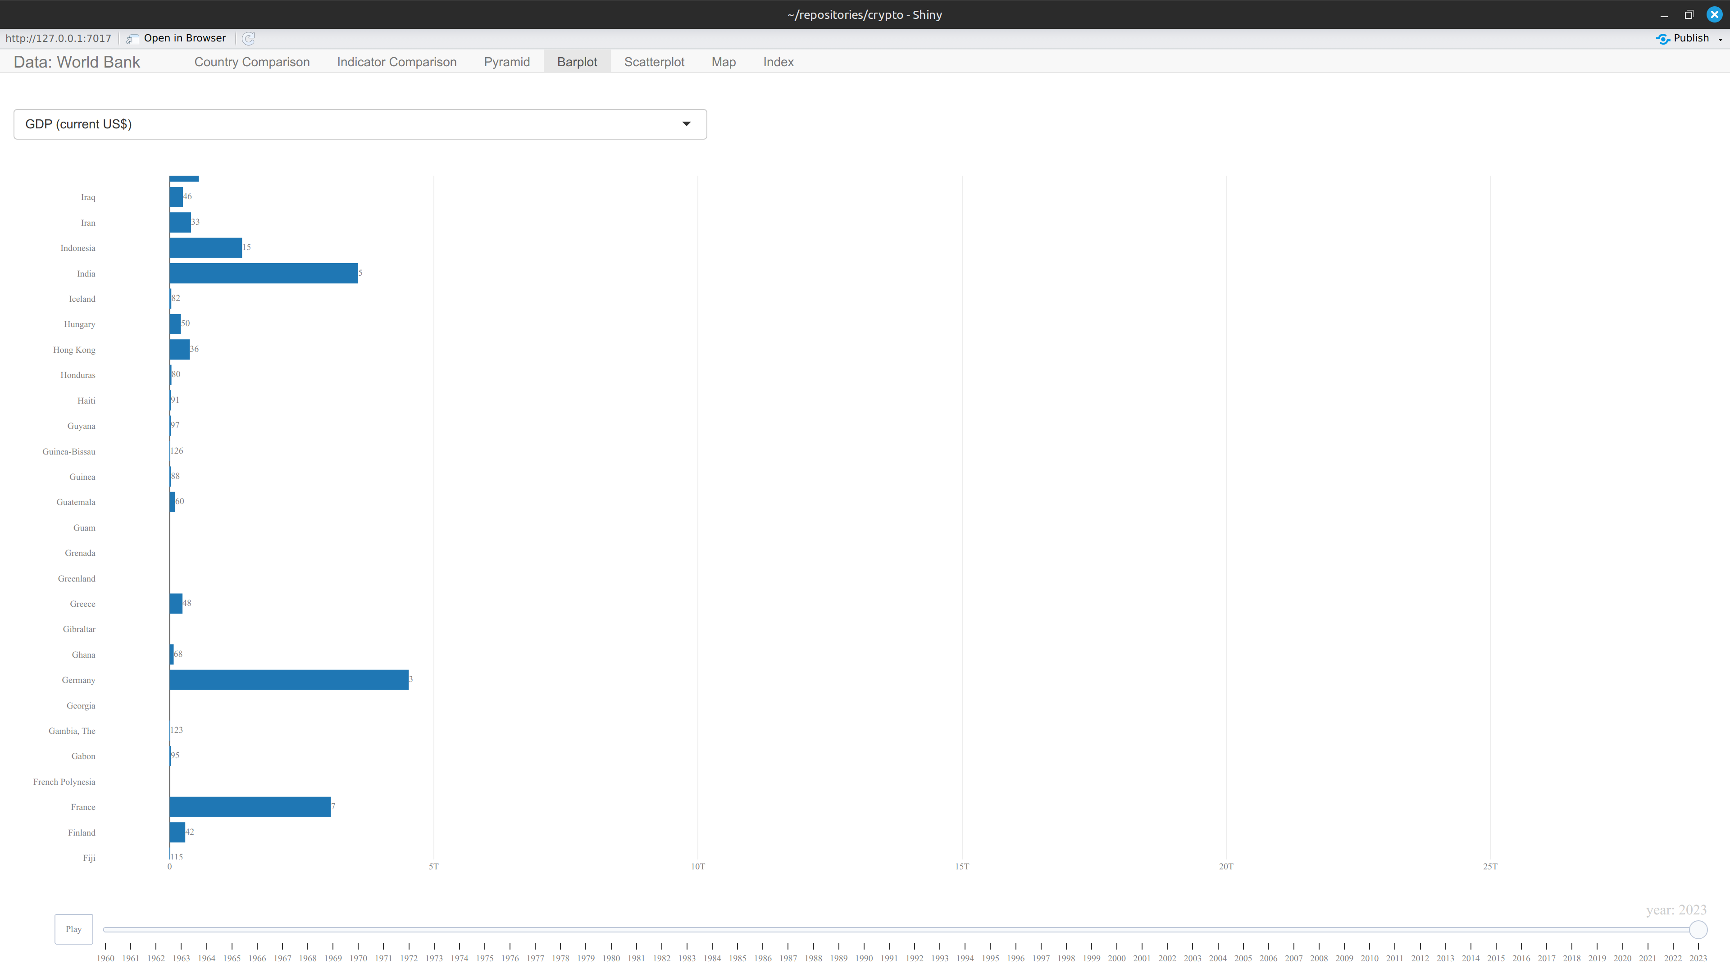
Task: Minimize the Shiny window
Action: (x=1664, y=15)
